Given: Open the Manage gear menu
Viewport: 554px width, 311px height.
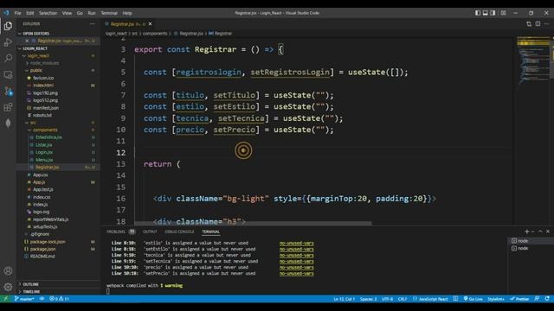Looking at the screenshot, I should tap(8, 287).
